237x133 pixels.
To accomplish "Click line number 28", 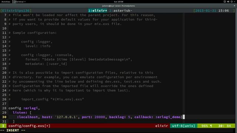I will coord(4,108).
